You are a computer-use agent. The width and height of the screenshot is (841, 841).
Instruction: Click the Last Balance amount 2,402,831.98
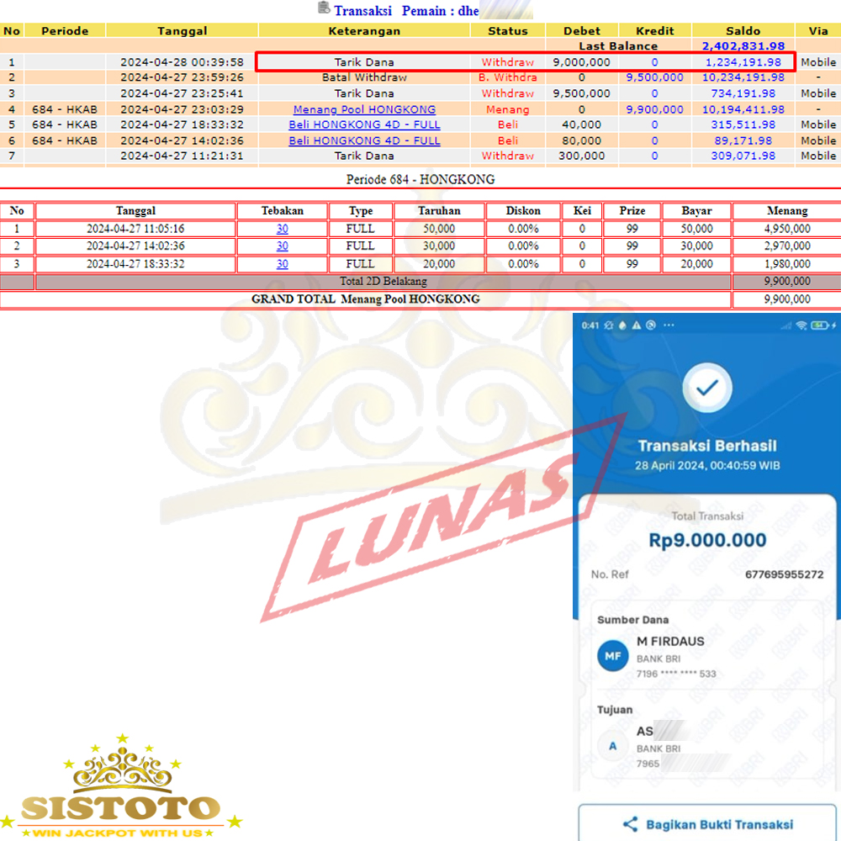pyautogui.click(x=743, y=46)
